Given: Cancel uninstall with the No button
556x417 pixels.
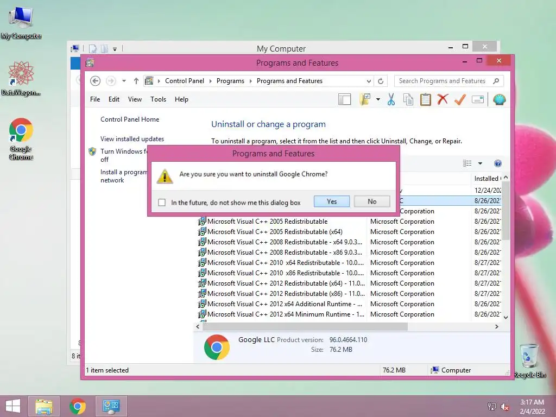Looking at the screenshot, I should [x=372, y=201].
